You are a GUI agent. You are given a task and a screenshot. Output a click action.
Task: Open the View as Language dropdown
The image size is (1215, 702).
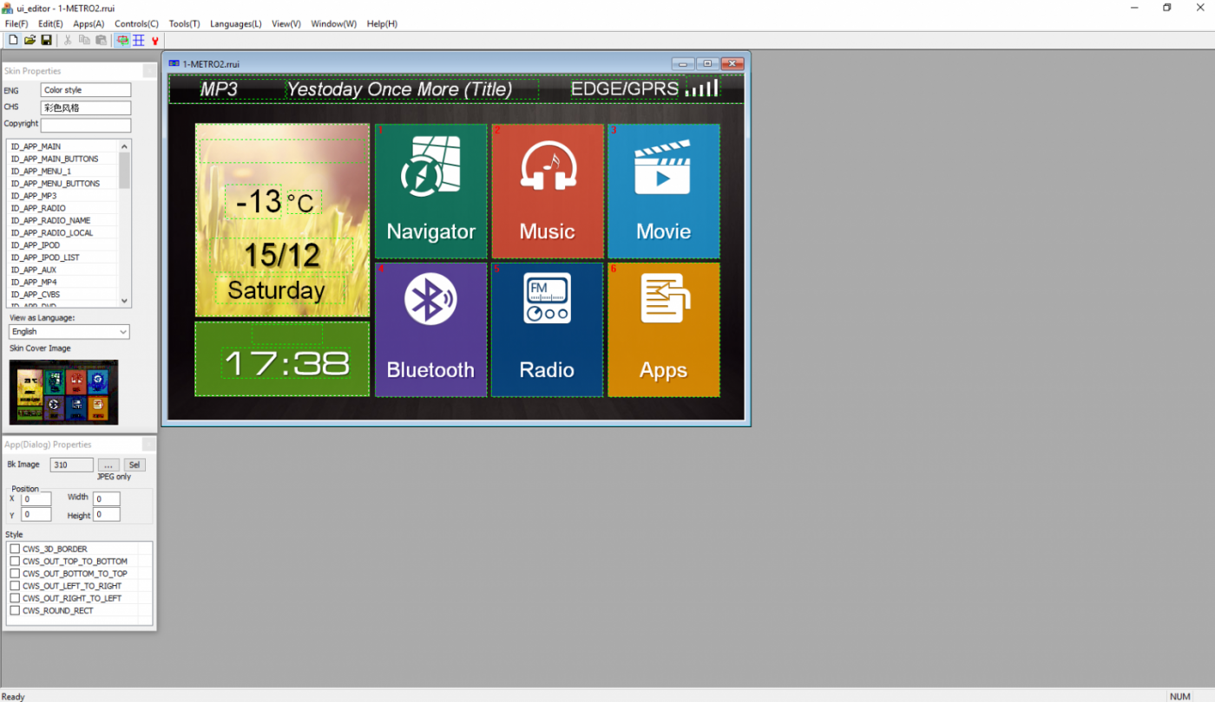click(69, 332)
